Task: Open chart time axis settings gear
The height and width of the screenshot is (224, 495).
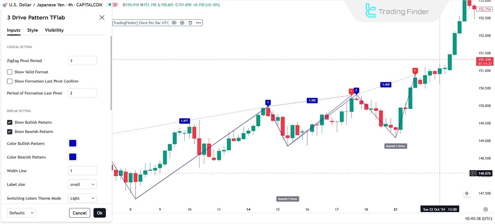Action: [x=485, y=210]
